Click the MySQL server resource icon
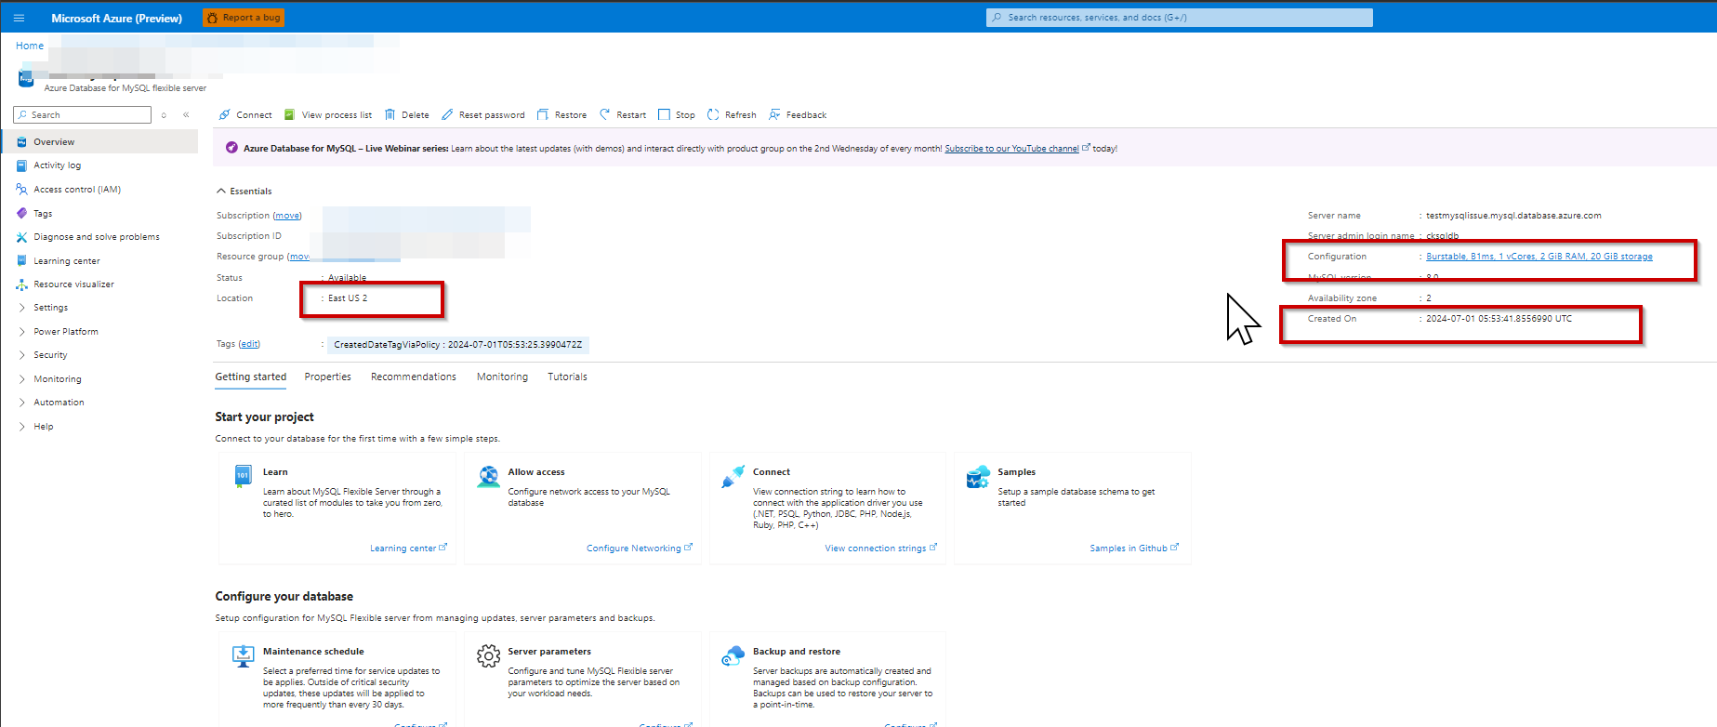The height and width of the screenshot is (727, 1717). (x=26, y=78)
